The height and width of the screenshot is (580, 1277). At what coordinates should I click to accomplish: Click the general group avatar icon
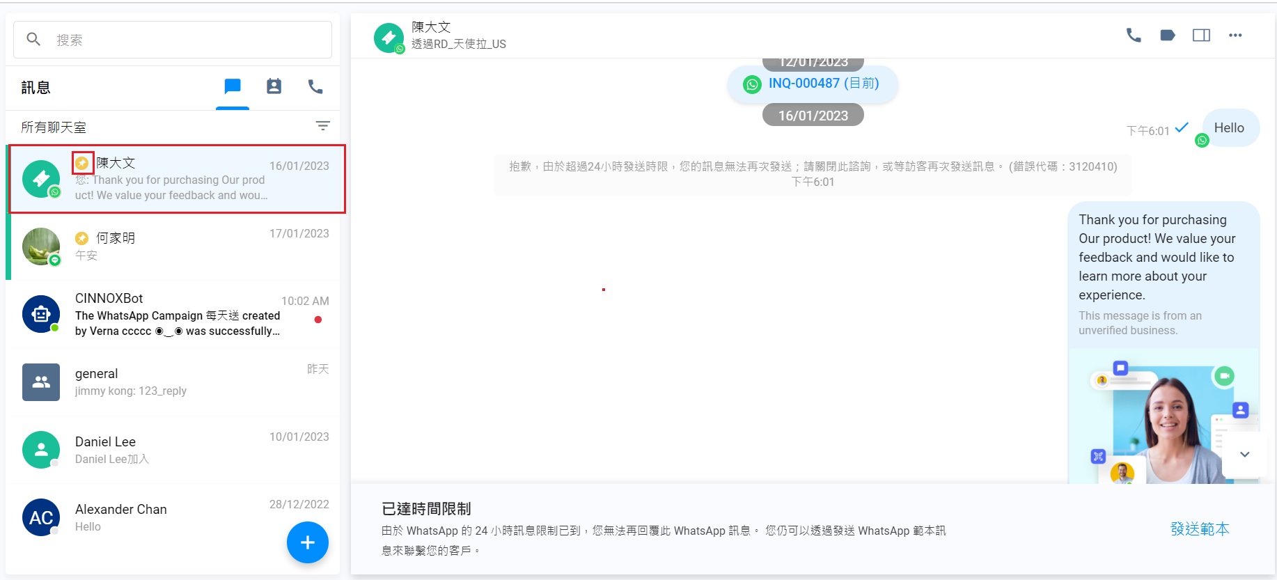41,382
